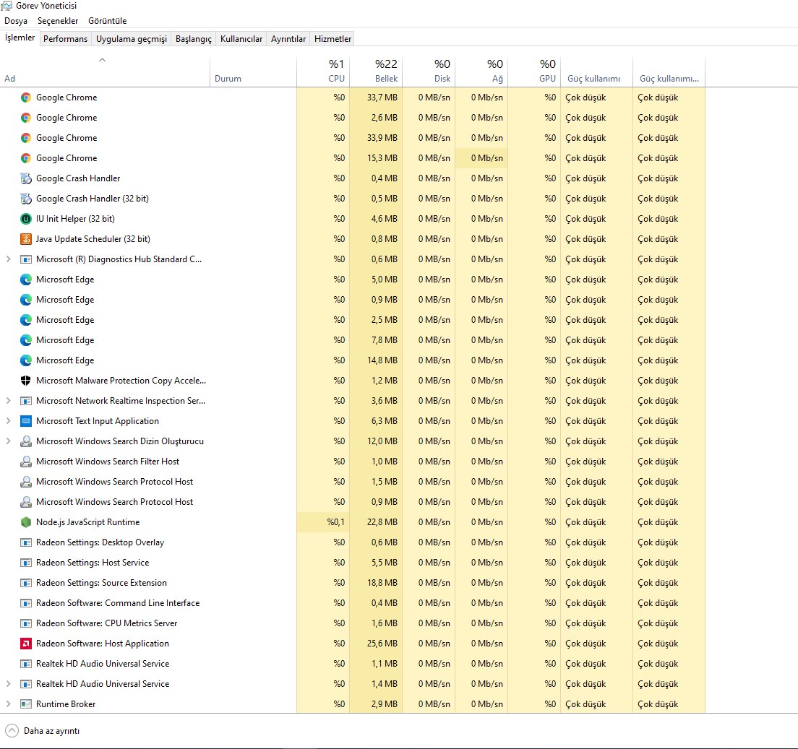Select the Java Update Scheduler (32 bit) name
Screen dimensions: 798x749
pyautogui.click(x=93, y=239)
